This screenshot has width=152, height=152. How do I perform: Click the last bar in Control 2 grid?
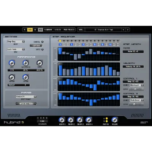tap(118, 97)
